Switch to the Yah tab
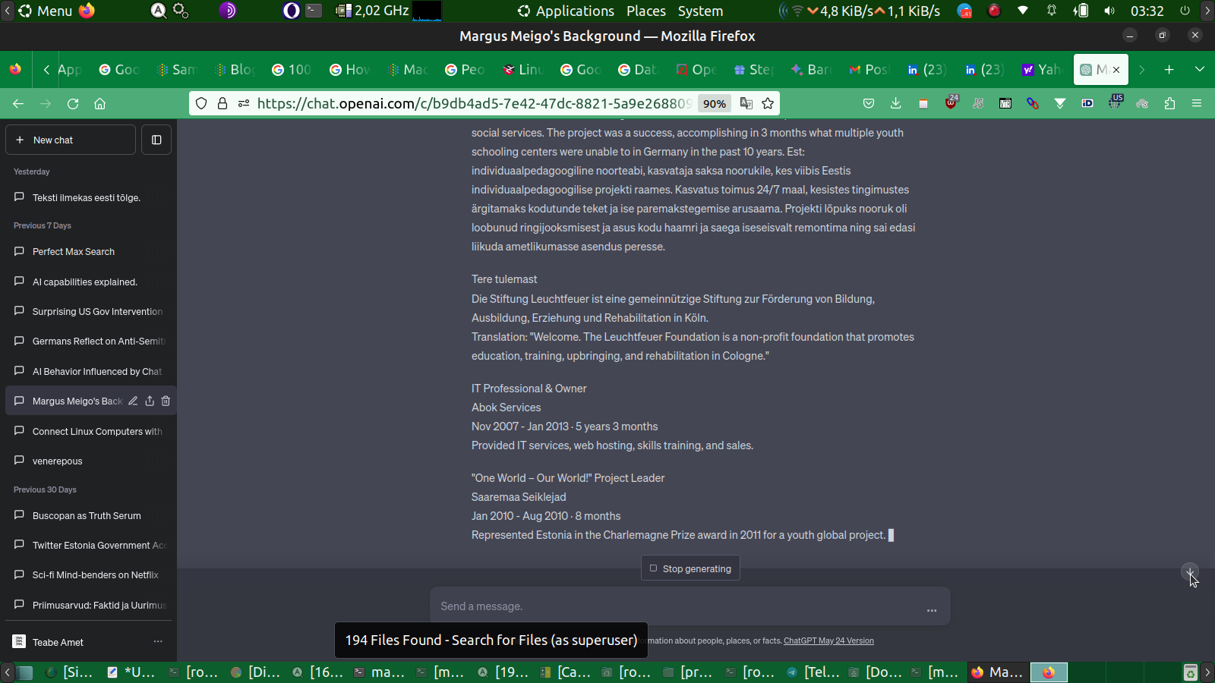The image size is (1215, 683). [x=1041, y=70]
